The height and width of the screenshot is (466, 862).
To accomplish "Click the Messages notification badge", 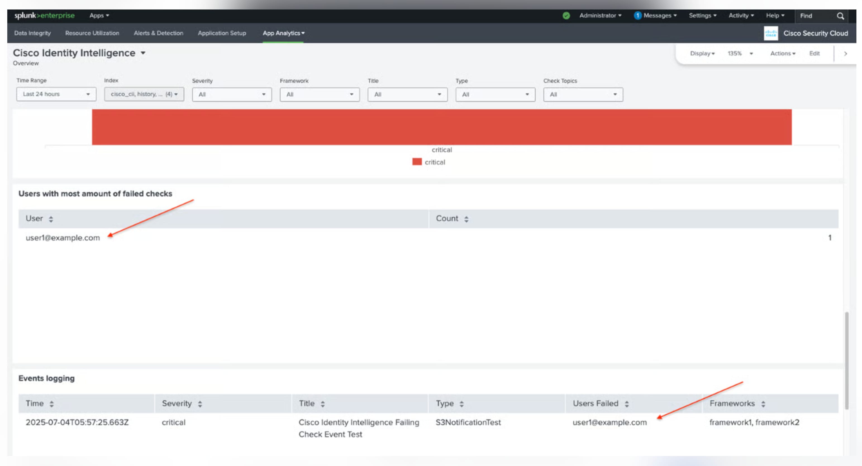I will click(x=637, y=16).
